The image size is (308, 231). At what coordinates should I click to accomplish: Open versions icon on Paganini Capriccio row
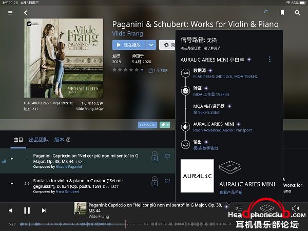click(155, 157)
